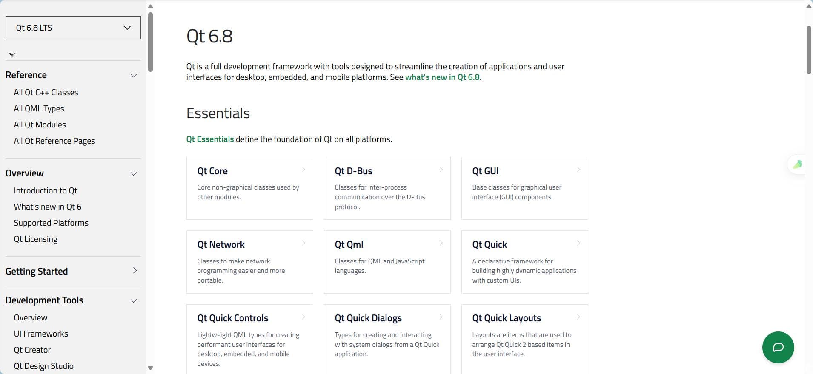Follow the Qt Essentials link
813x374 pixels.
click(x=210, y=139)
